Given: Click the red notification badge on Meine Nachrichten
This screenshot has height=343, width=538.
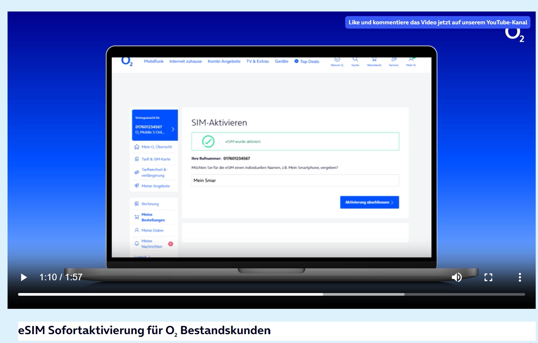Looking at the screenshot, I should 170,244.
